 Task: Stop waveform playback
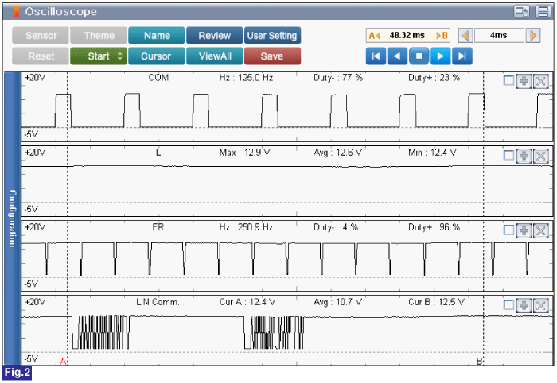(x=419, y=56)
